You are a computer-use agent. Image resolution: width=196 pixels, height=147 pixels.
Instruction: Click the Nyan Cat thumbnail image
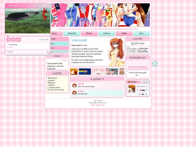85,72
